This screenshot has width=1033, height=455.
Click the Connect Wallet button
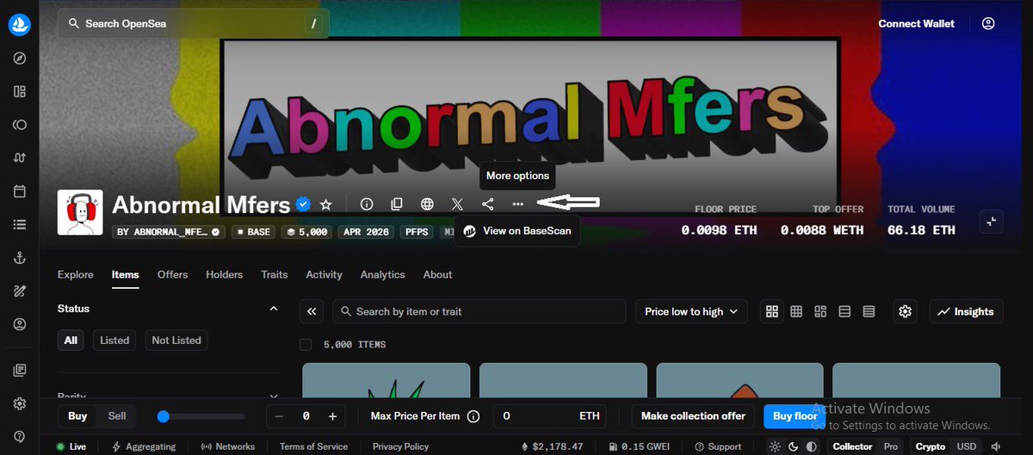916,23
